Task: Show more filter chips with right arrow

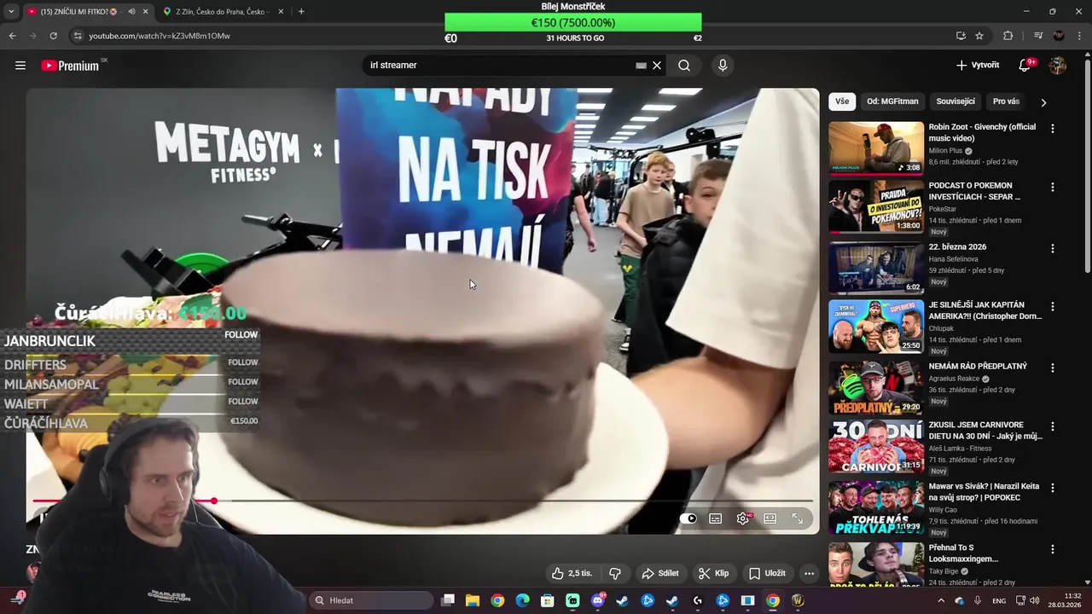Action: point(1043,102)
